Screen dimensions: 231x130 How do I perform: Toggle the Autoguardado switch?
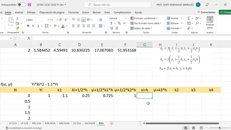(22, 5)
